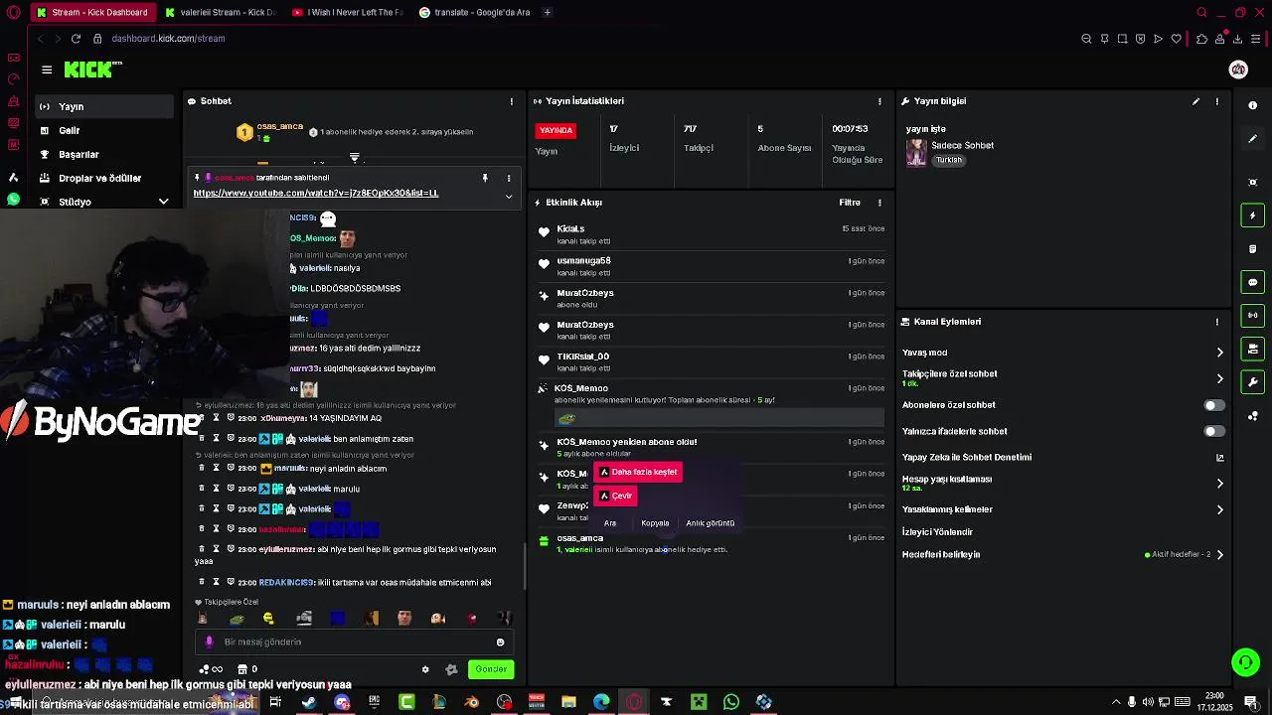Open Takipçilere özel sohbet settings arrow
The height and width of the screenshot is (715, 1272).
click(x=1219, y=378)
